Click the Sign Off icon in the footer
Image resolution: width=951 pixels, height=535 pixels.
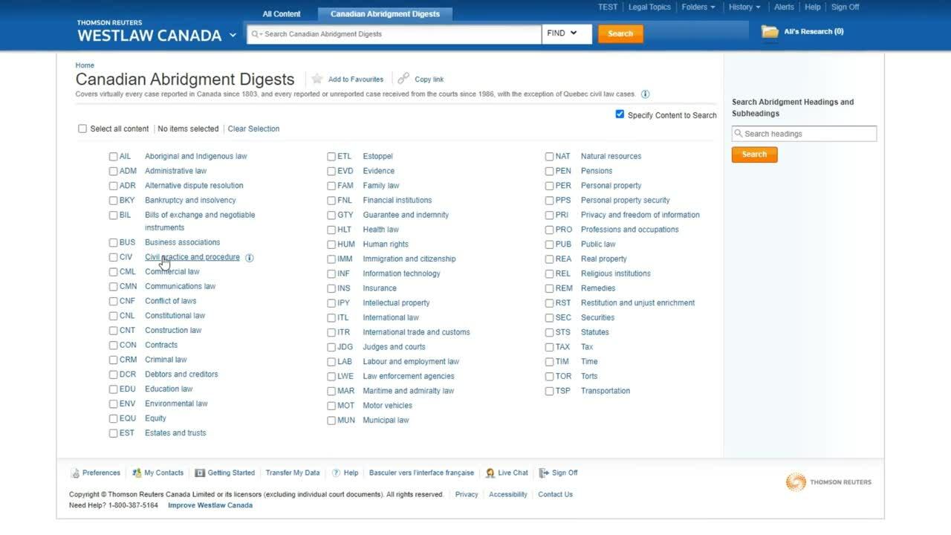[544, 473]
